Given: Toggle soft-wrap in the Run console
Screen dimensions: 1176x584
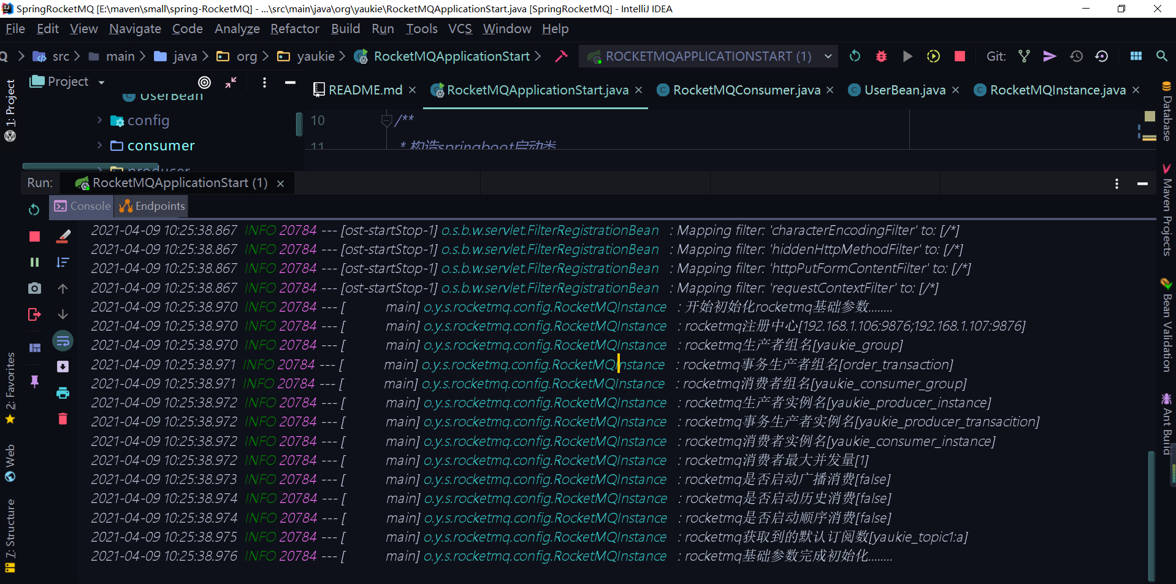Looking at the screenshot, I should [x=63, y=341].
